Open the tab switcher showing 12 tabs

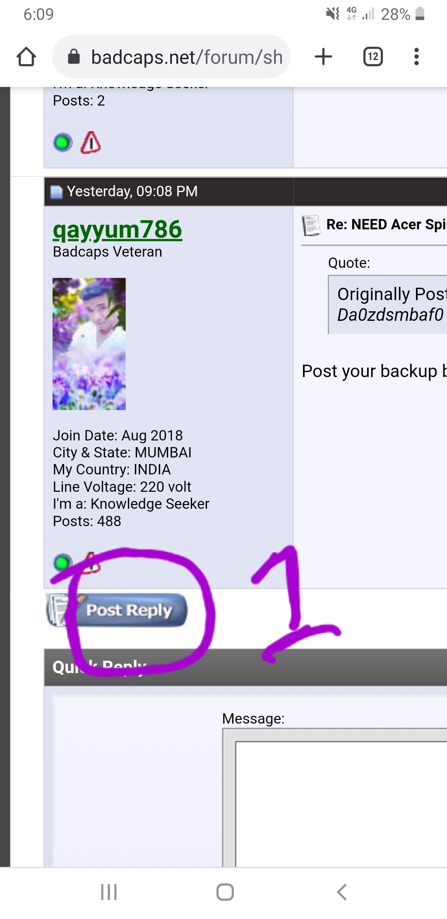[x=373, y=57]
